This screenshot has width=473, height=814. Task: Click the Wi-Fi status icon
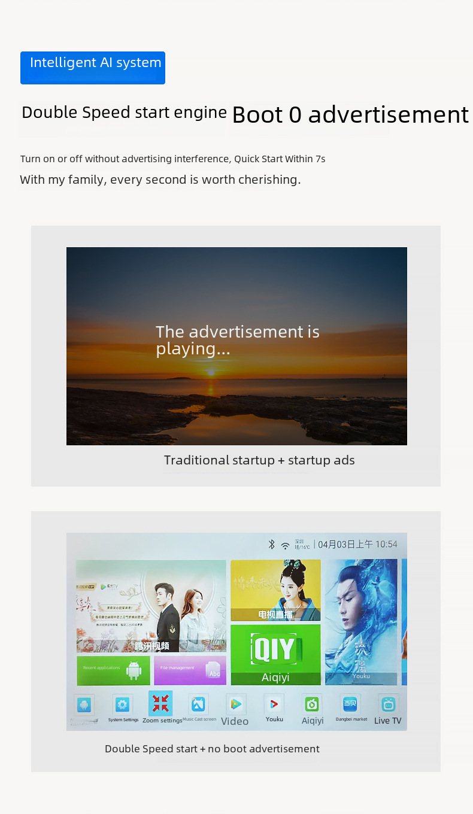286,545
